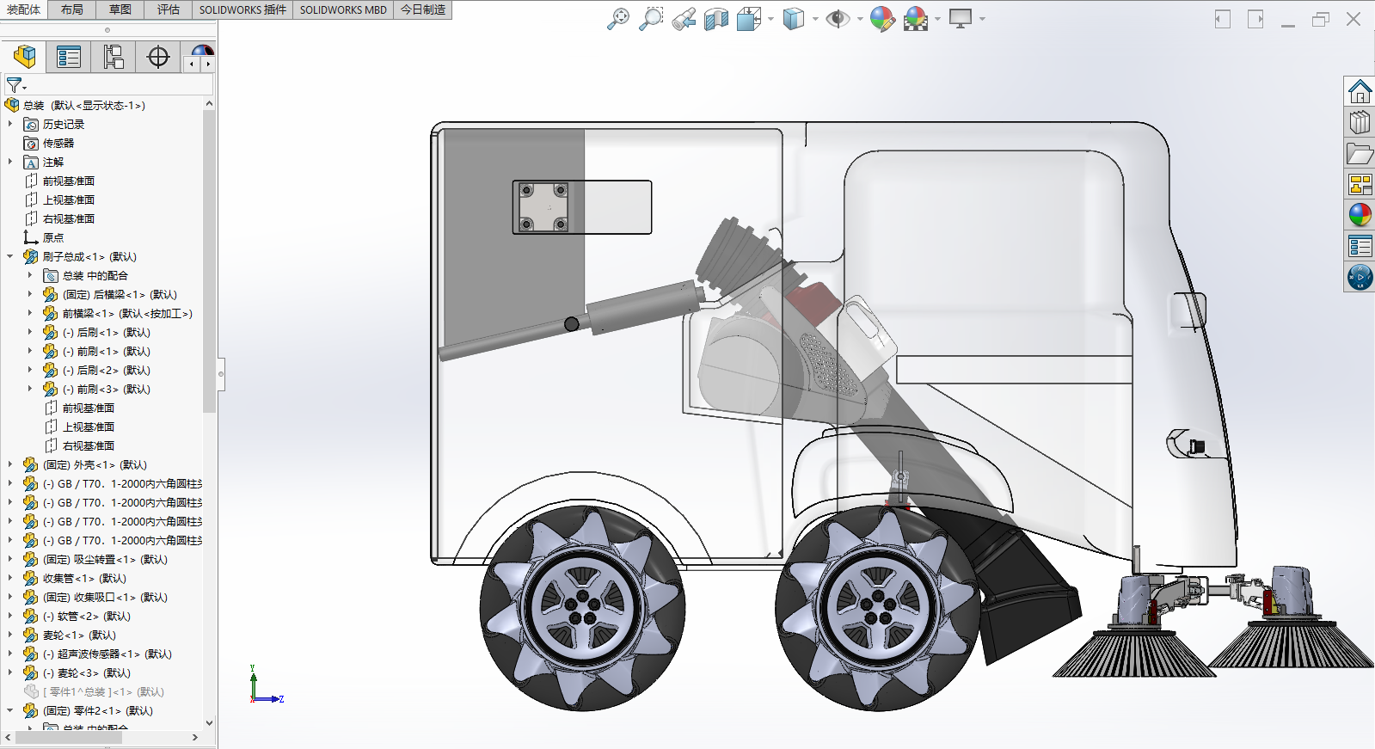Image resolution: width=1375 pixels, height=749 pixels.
Task: Collapse the 刷子总成<1> tree node
Action: 10,256
